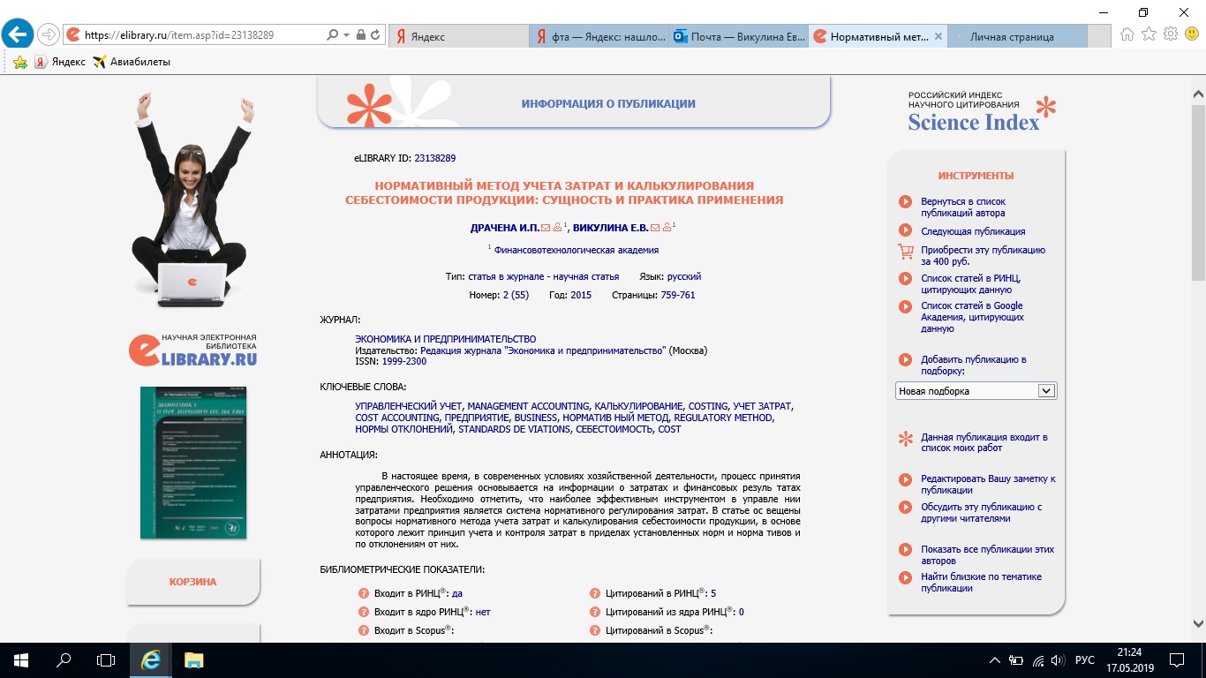
Task: Click Вернуться в список публикаций автора
Action: coord(963,207)
